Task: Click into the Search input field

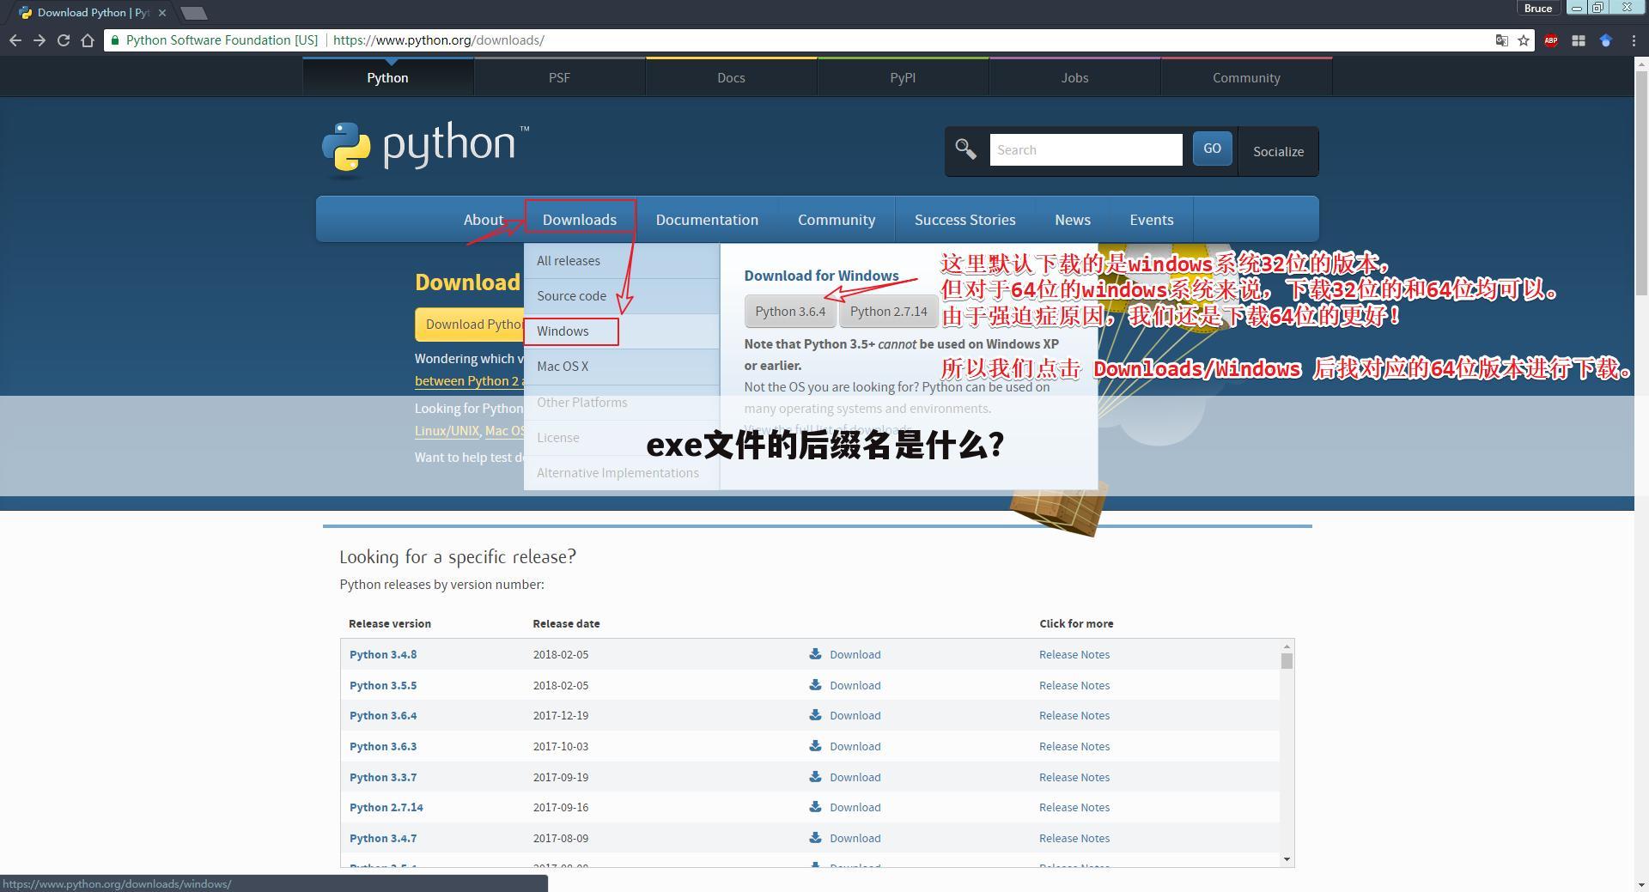Action: pyautogui.click(x=1086, y=149)
